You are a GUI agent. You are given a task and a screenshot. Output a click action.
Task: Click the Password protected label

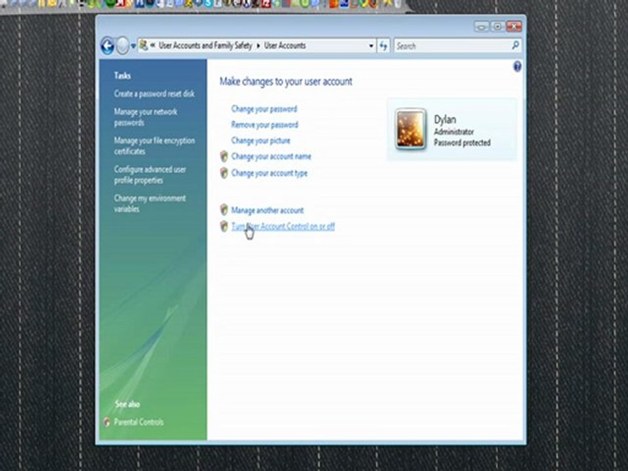(462, 143)
